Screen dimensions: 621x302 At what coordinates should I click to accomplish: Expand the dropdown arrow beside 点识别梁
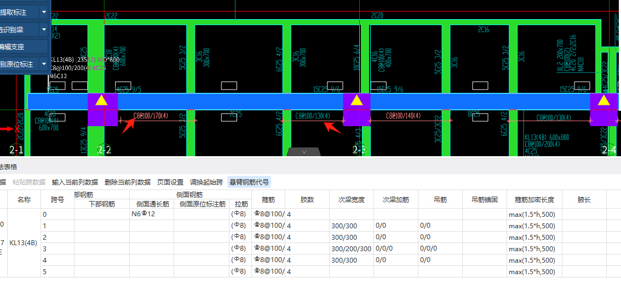(x=44, y=30)
